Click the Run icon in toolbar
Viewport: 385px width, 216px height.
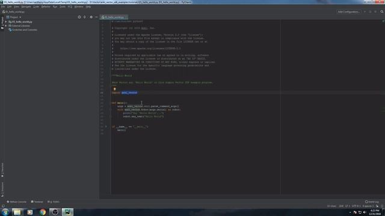[x=365, y=12]
